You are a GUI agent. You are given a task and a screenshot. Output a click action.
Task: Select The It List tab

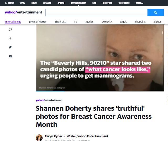pos(60,22)
